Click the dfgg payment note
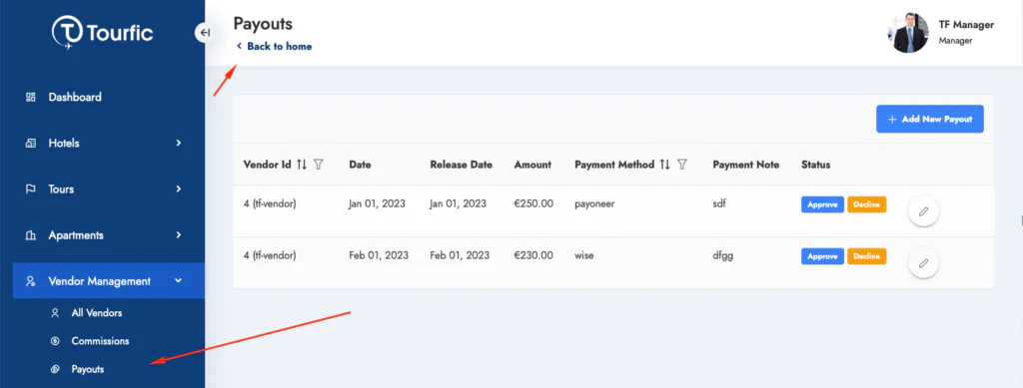 pyautogui.click(x=723, y=256)
